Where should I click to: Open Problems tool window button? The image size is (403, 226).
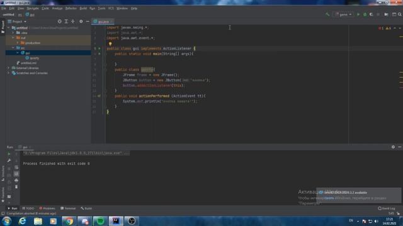point(47,208)
